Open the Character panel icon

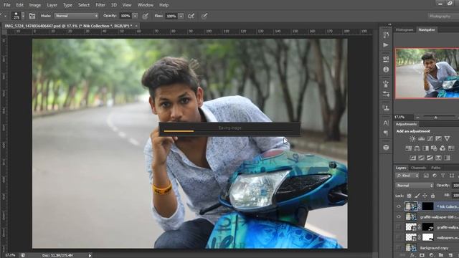pos(386,123)
